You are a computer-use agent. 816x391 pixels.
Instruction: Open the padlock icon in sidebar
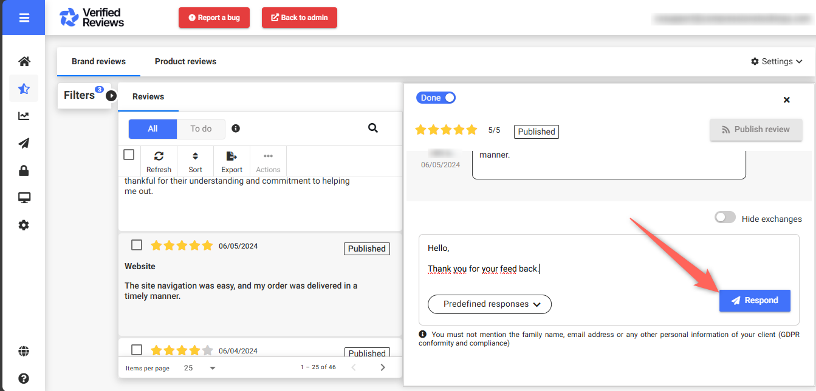tap(24, 170)
